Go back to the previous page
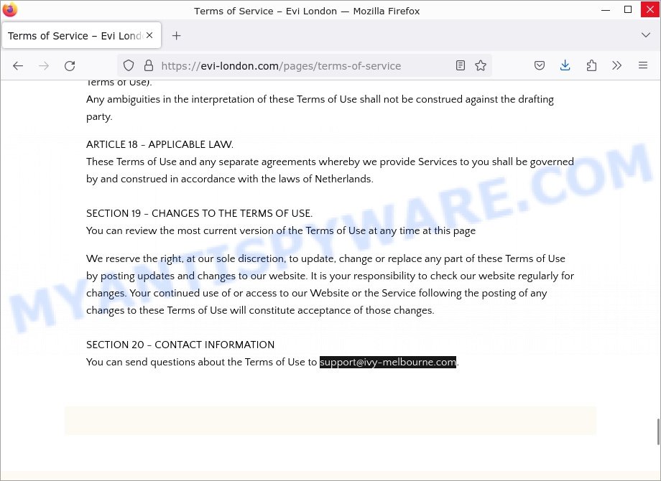 [18, 66]
